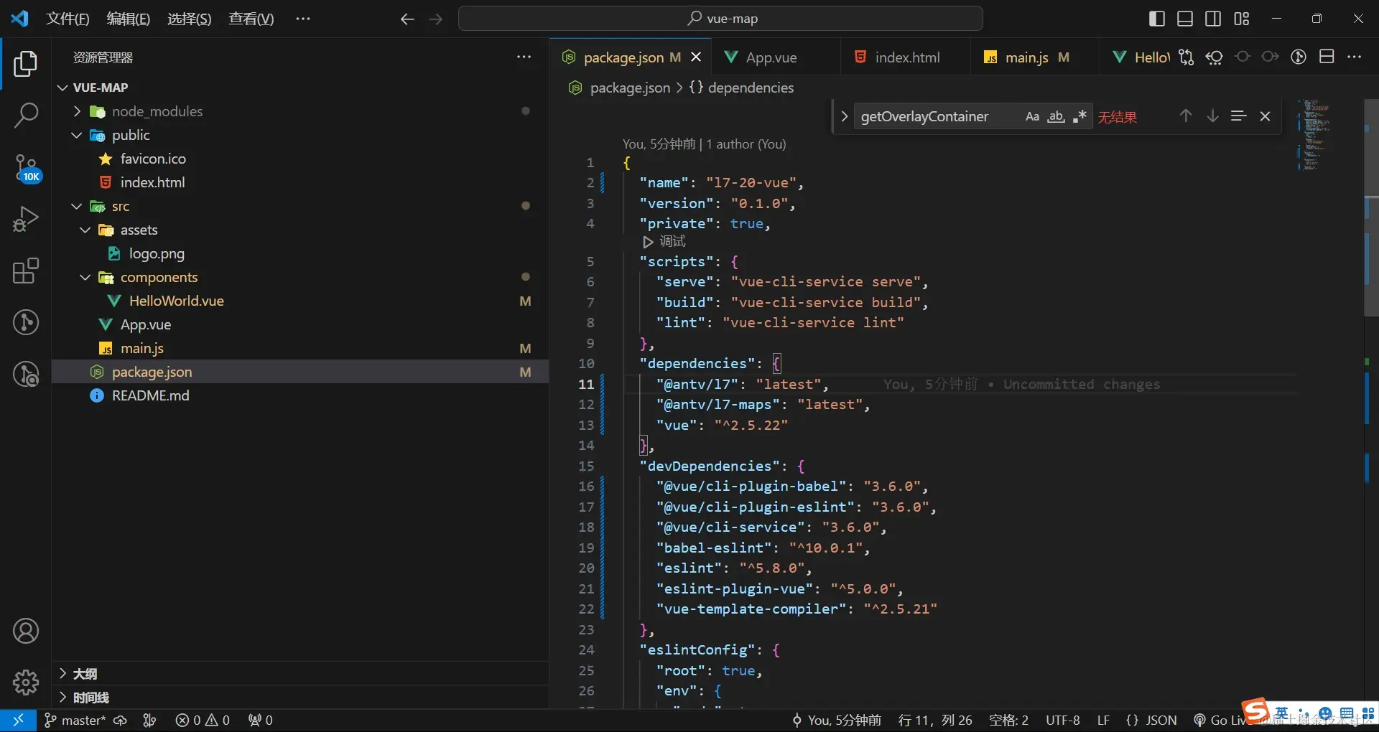The height and width of the screenshot is (732, 1379).
Task: Collapse the assets folder
Action: click(x=85, y=230)
